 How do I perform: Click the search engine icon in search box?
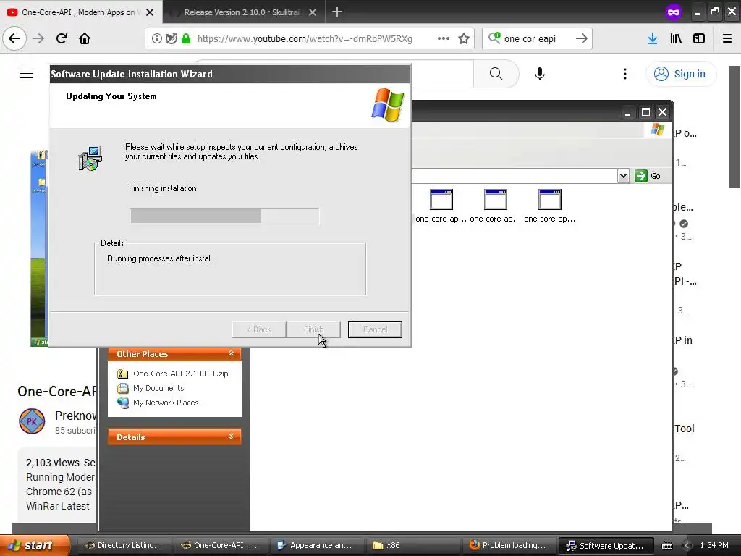tap(494, 38)
